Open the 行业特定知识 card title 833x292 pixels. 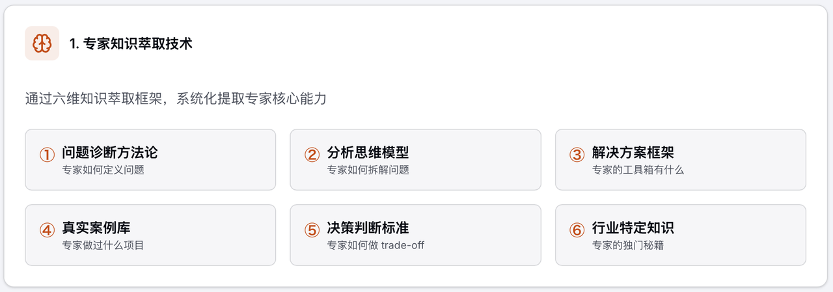tap(633, 228)
